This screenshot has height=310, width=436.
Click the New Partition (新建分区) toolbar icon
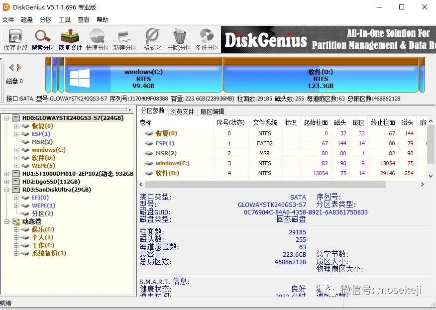125,39
